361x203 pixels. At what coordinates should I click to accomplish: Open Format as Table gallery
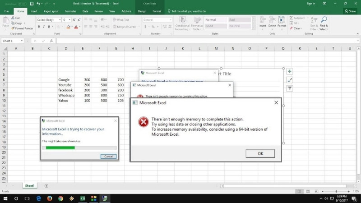(197, 23)
